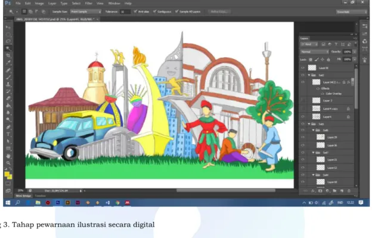Image resolution: width=372 pixels, height=238 pixels.
Task: Select the Horizontal Type tool
Action: tap(8, 134)
